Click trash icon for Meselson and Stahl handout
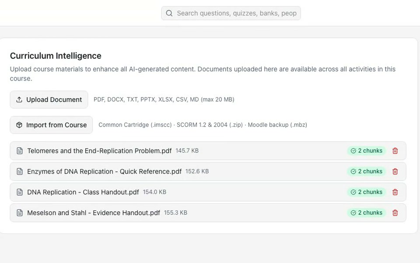 [x=395, y=213]
